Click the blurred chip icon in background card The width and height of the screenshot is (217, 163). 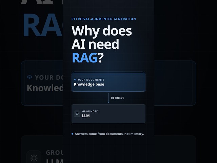34,158
